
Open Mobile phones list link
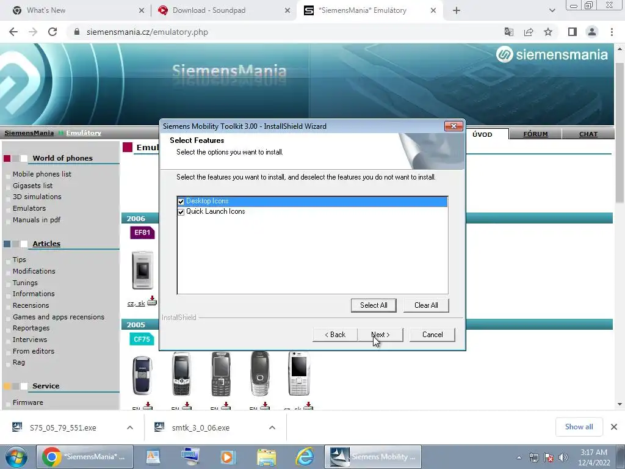tap(42, 174)
